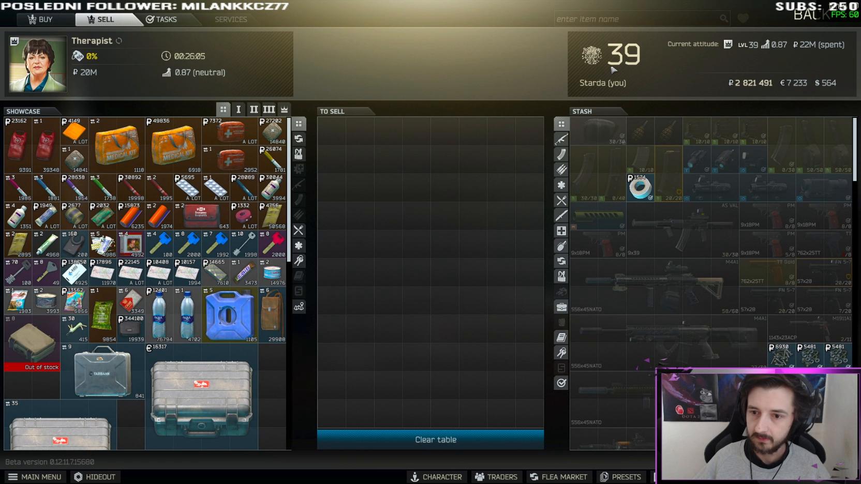Viewport: 861px width, 484px height.
Task: Click the Current attitude label
Action: pos(693,44)
